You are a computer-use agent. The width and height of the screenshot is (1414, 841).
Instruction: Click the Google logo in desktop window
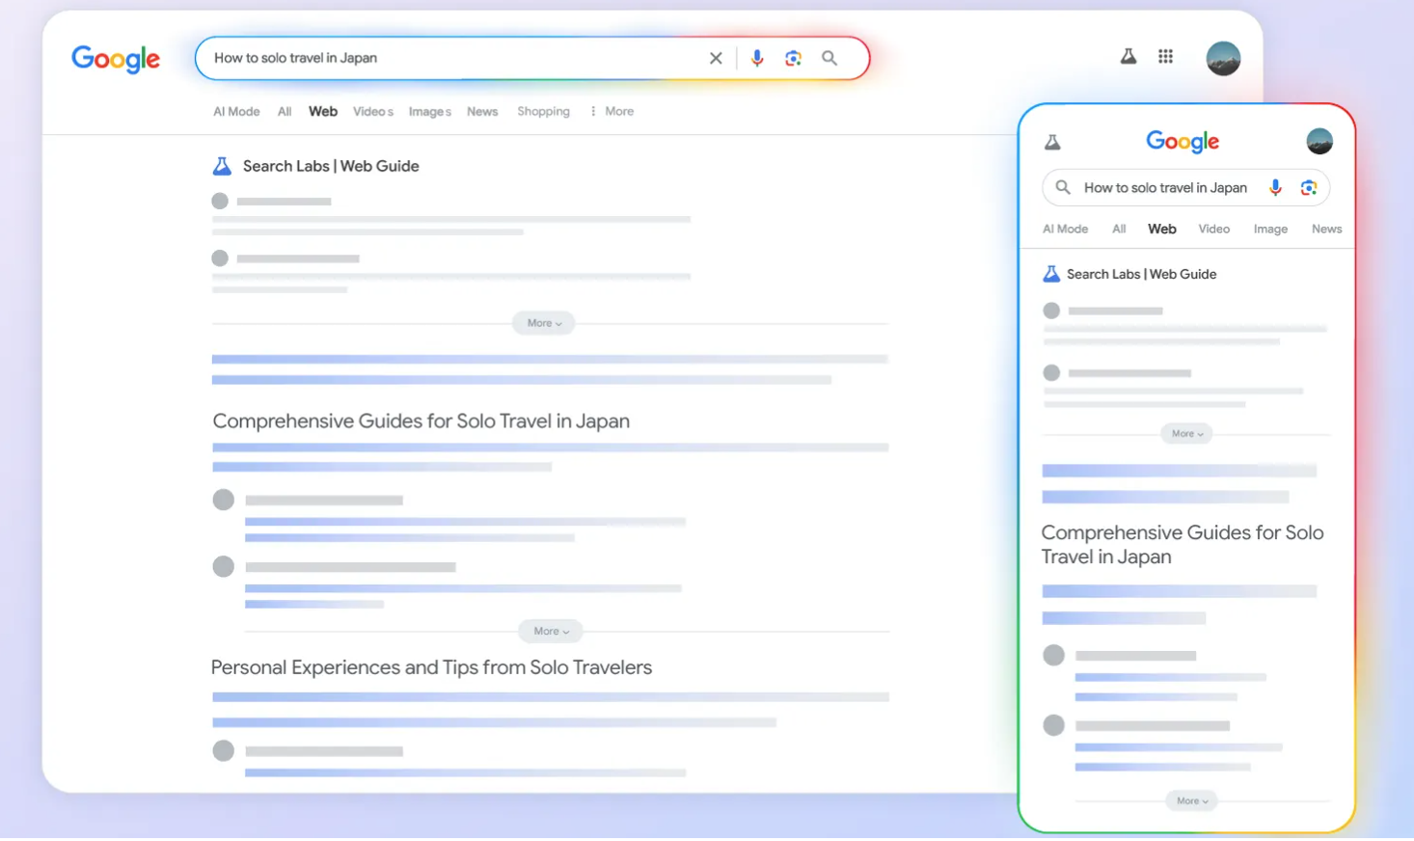point(116,59)
